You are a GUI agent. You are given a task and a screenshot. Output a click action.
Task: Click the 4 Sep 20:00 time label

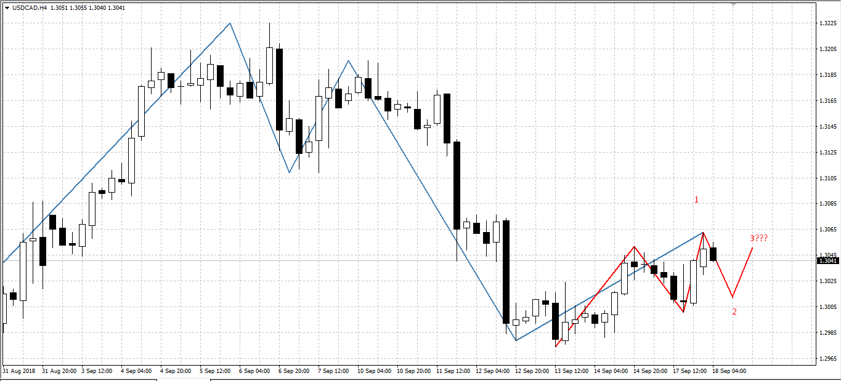176,371
